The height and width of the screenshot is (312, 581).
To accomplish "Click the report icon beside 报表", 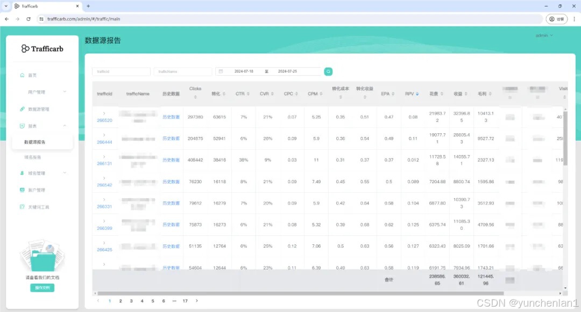I will coord(22,126).
